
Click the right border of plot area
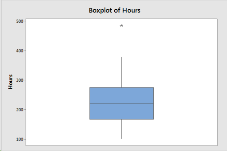tap(217, 82)
